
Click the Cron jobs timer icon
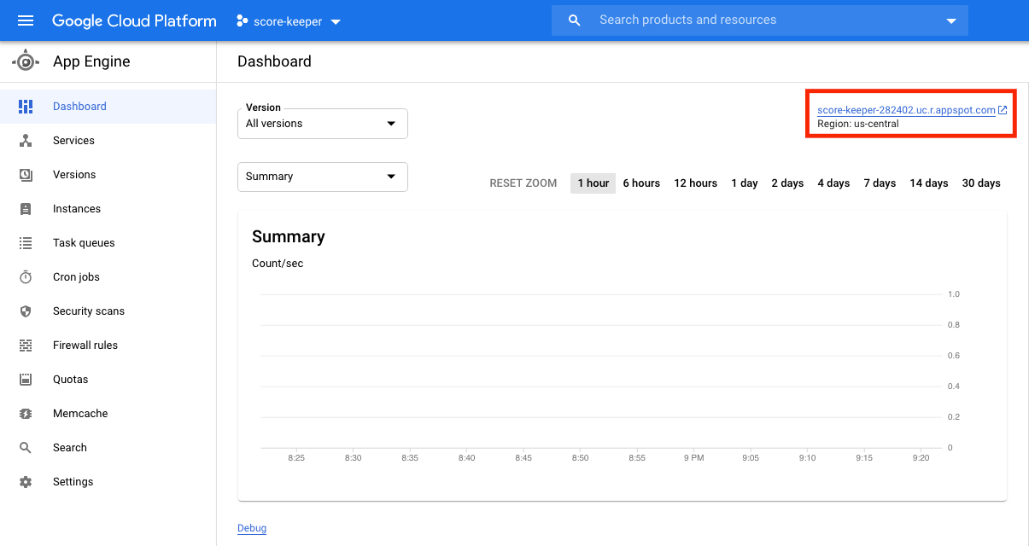tap(26, 277)
